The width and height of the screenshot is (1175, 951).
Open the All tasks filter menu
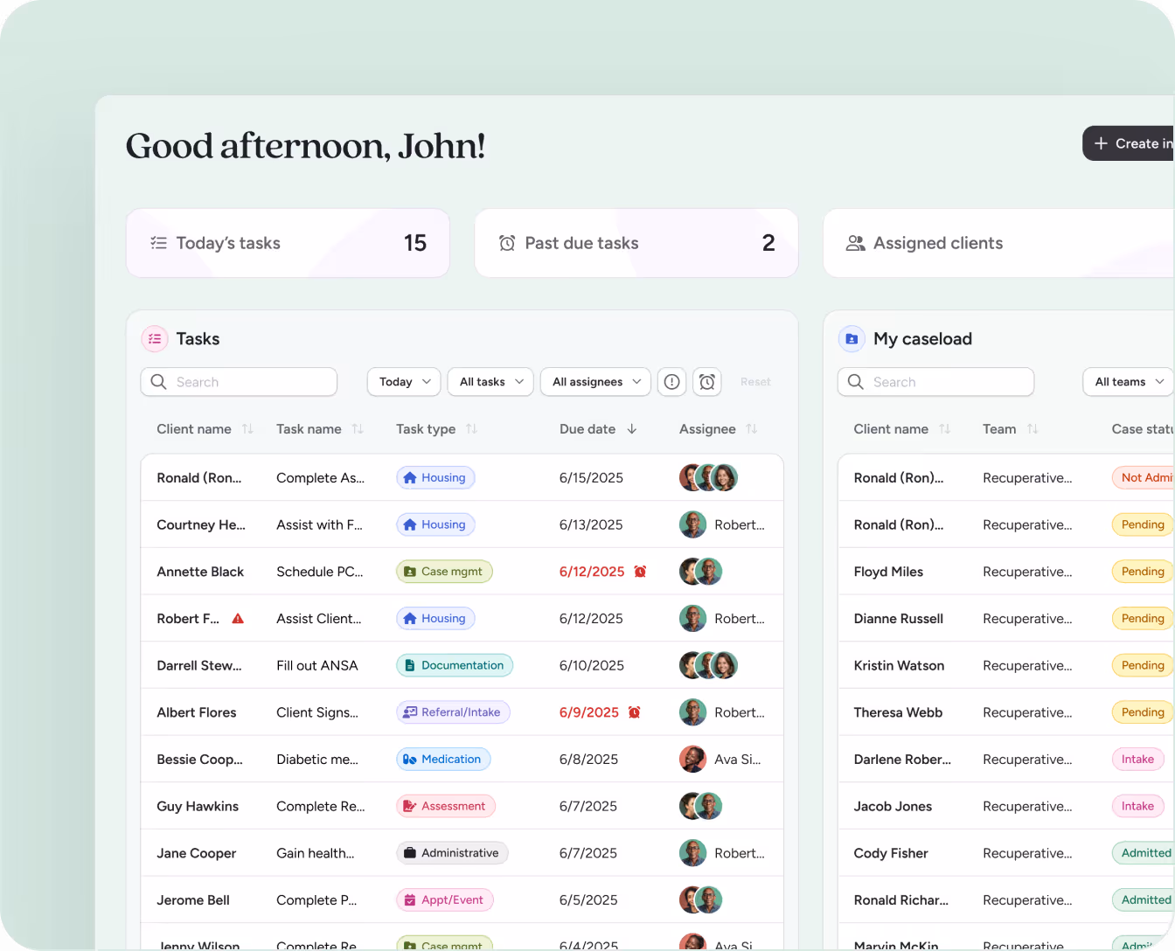point(490,382)
